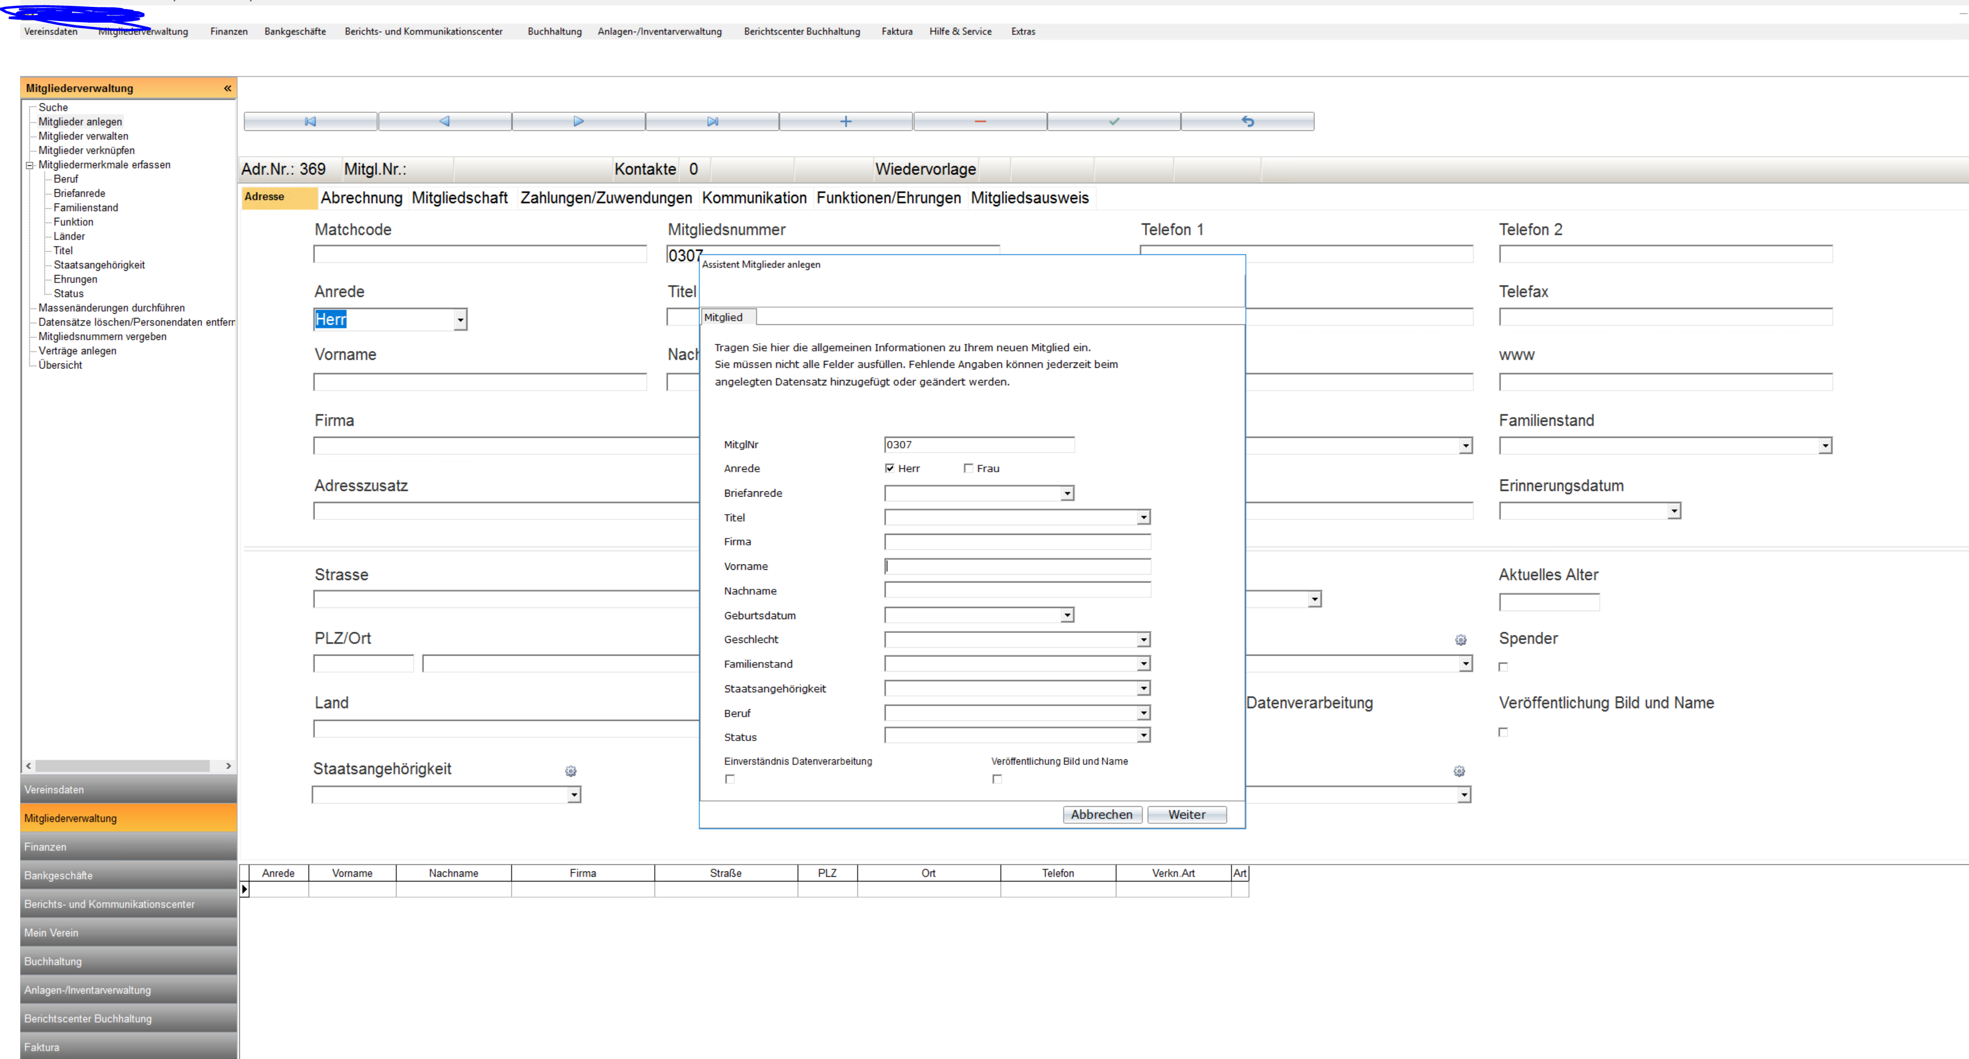Click the plus icon to add record

pyautogui.click(x=845, y=121)
